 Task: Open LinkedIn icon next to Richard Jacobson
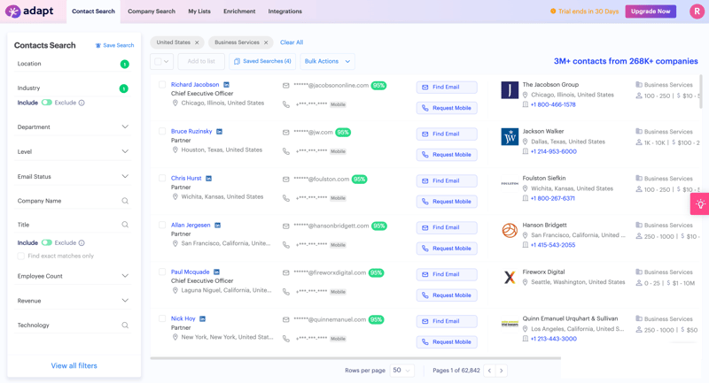coord(226,85)
